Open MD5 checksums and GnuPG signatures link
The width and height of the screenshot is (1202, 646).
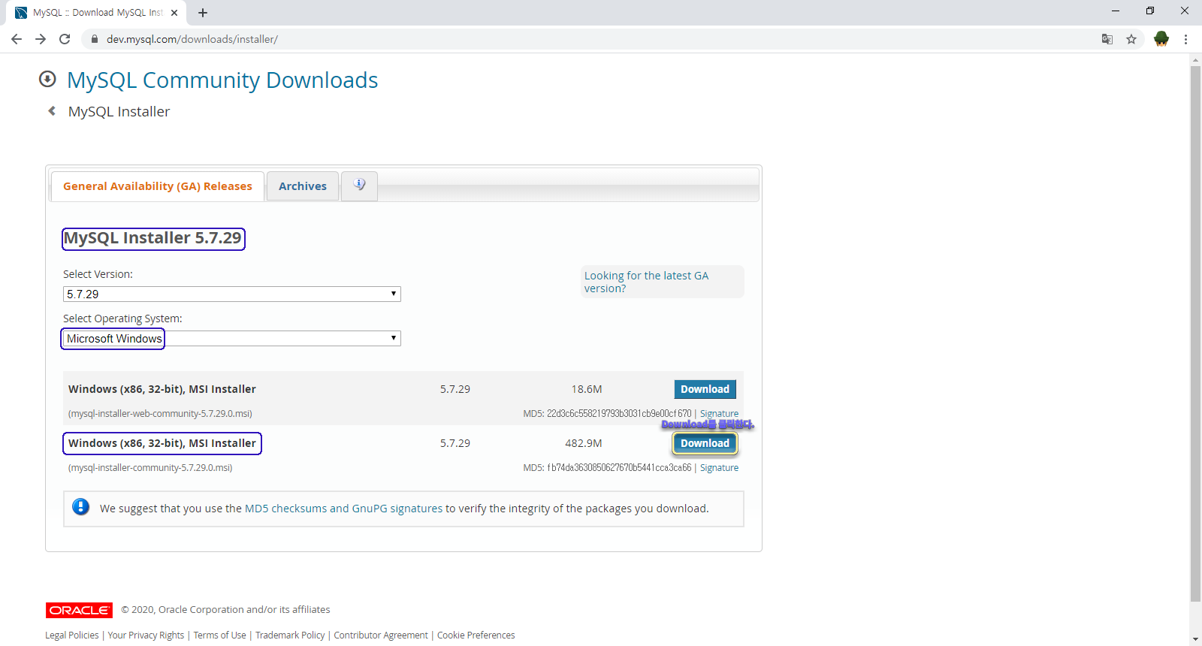pyautogui.click(x=343, y=509)
